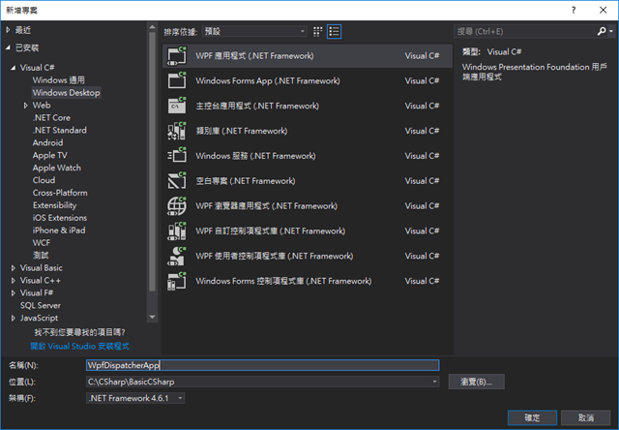Click the Windows service template icon
Image resolution: width=619 pixels, height=430 pixels.
point(177,156)
